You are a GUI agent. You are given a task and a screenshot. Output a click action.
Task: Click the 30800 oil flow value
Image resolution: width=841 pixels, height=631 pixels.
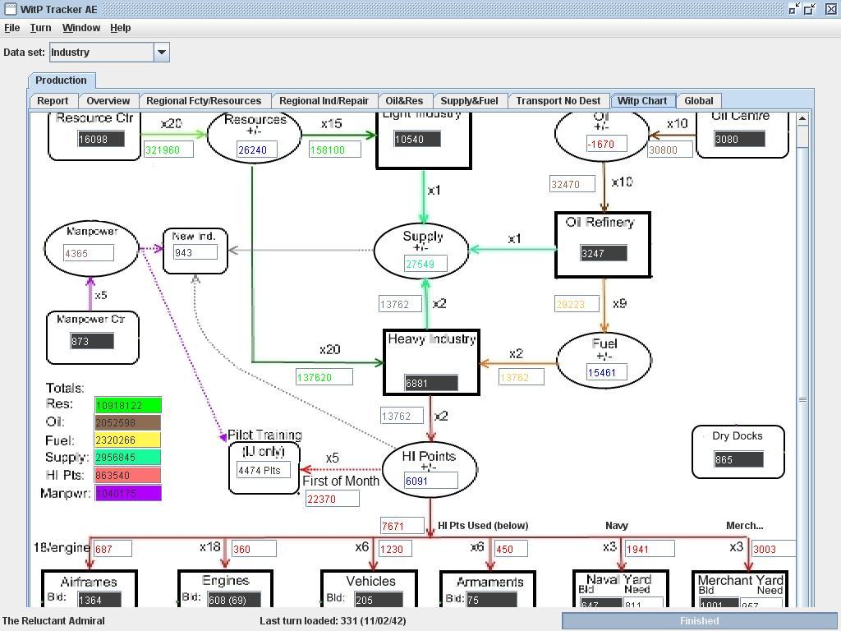pyautogui.click(x=670, y=150)
